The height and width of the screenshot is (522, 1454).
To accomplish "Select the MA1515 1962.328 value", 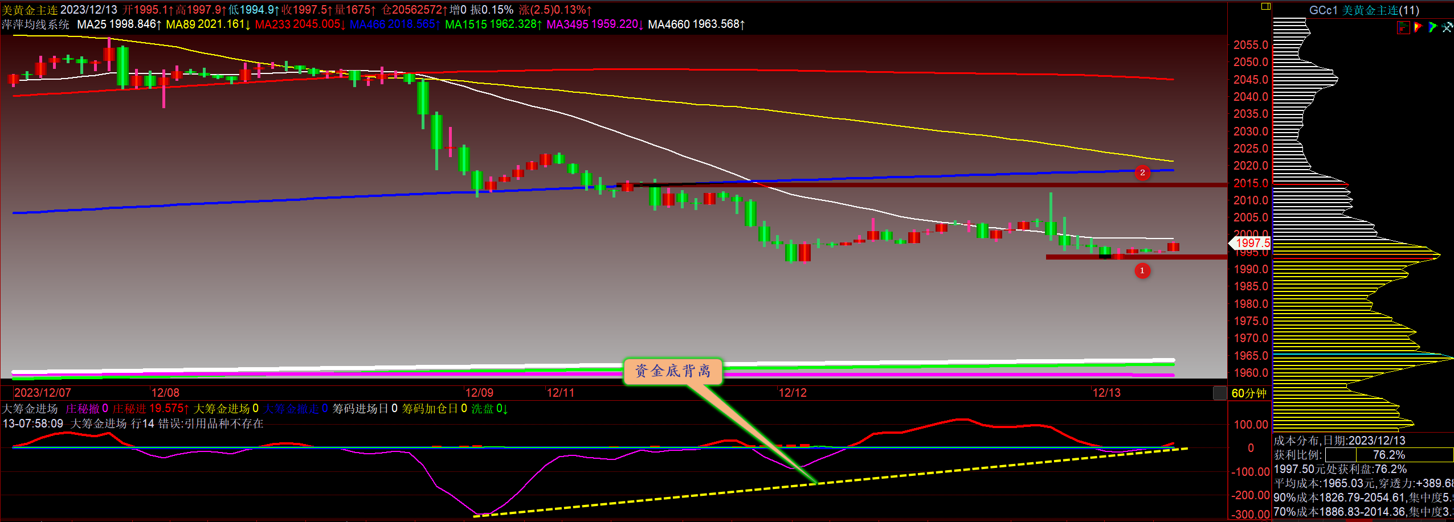I will [x=493, y=24].
